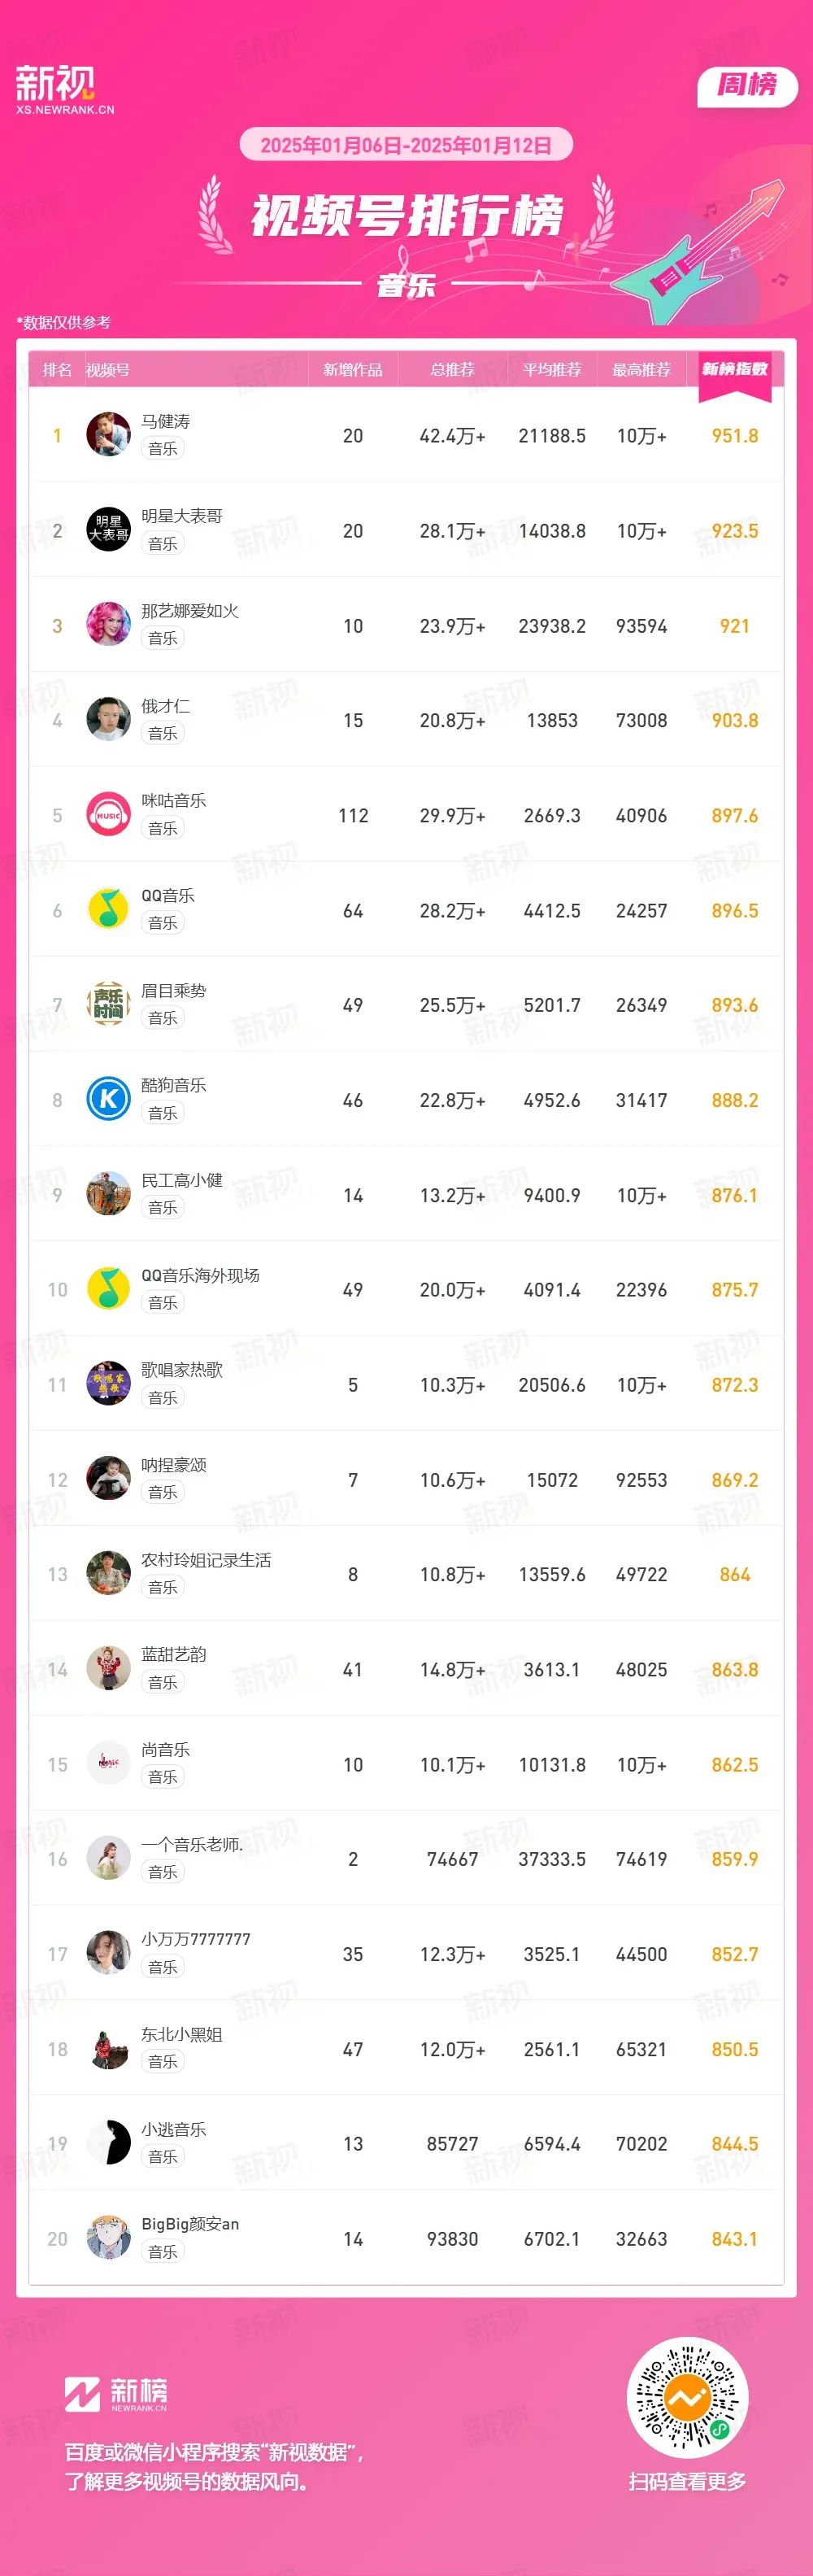Click the 平均推荐 column header

point(552,370)
